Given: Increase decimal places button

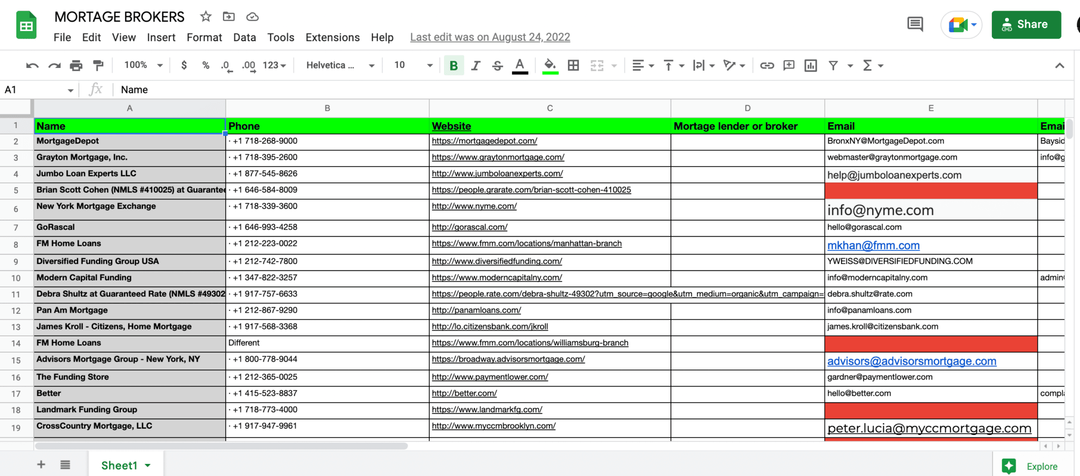Looking at the screenshot, I should tap(249, 66).
